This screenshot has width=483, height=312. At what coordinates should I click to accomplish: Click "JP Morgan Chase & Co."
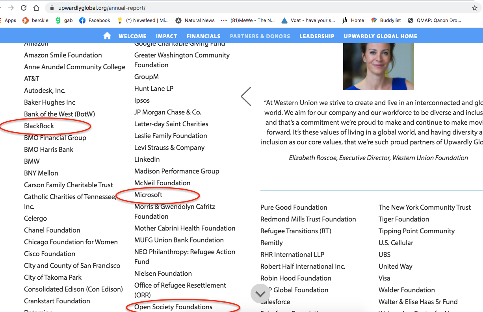click(168, 112)
